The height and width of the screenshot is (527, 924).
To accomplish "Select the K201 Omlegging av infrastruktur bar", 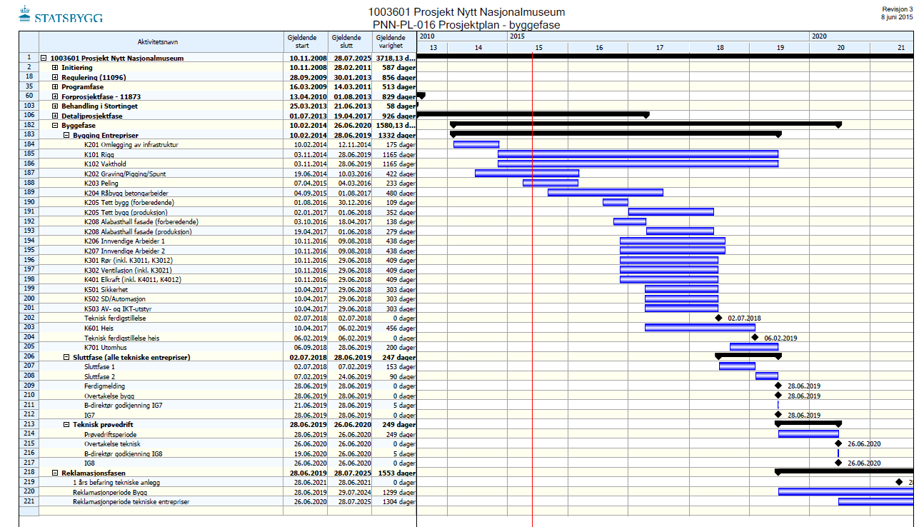I will click(476, 145).
